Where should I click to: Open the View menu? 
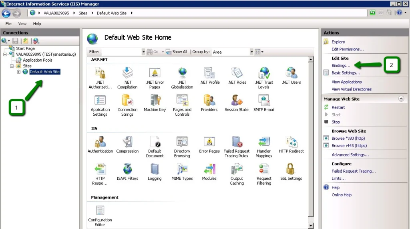(x=22, y=24)
